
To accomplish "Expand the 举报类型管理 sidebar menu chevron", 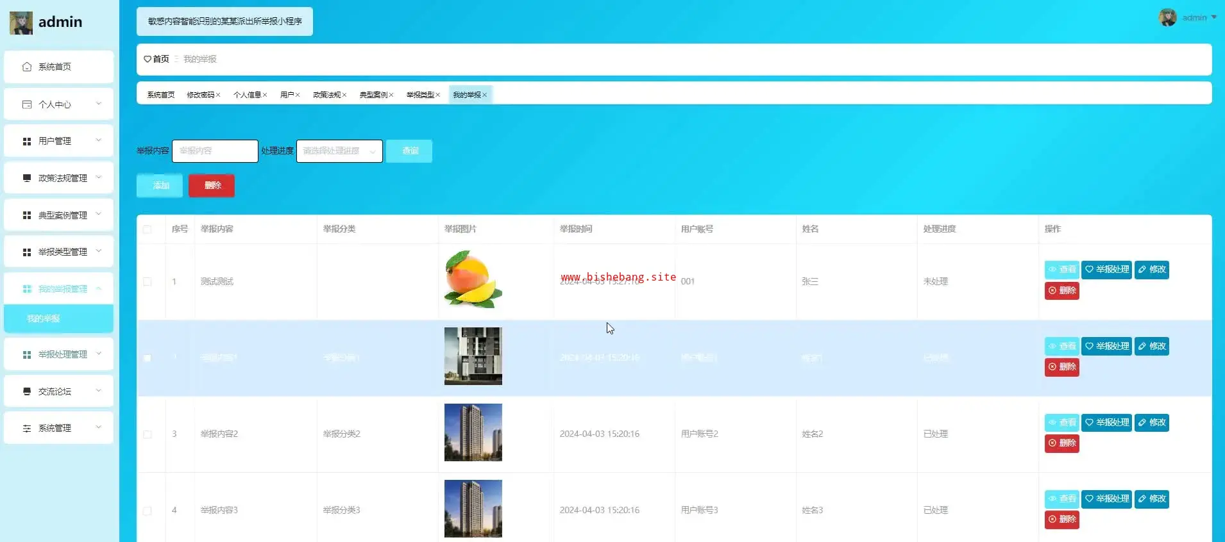I will [99, 250].
